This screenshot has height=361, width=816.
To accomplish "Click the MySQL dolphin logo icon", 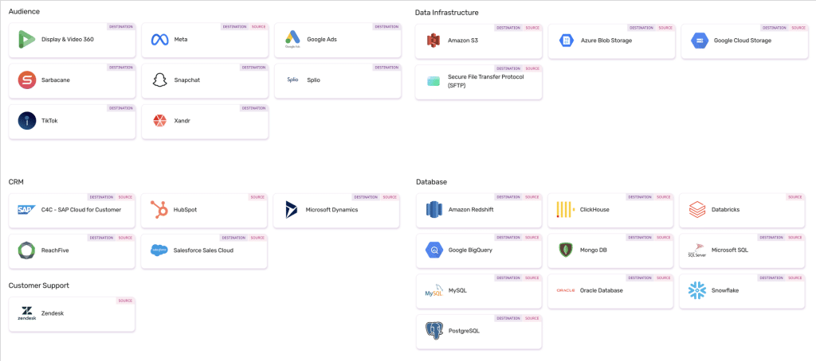I will pos(433,291).
